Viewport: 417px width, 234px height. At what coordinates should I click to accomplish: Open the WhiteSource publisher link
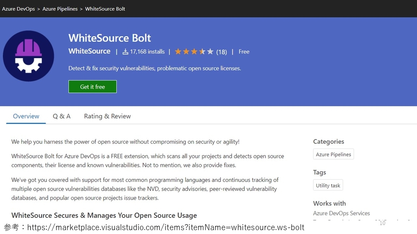click(89, 51)
